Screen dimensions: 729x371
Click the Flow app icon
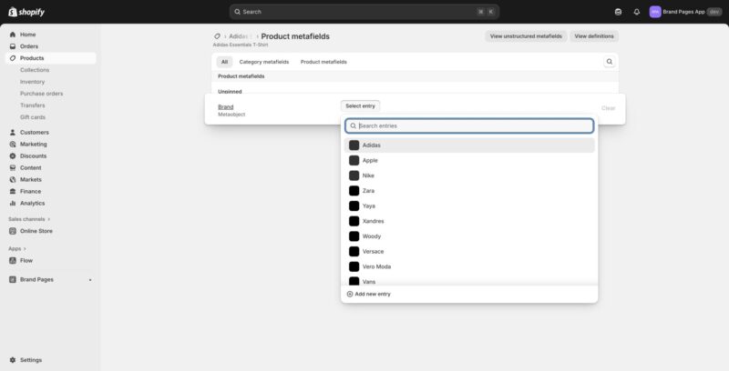[13, 261]
